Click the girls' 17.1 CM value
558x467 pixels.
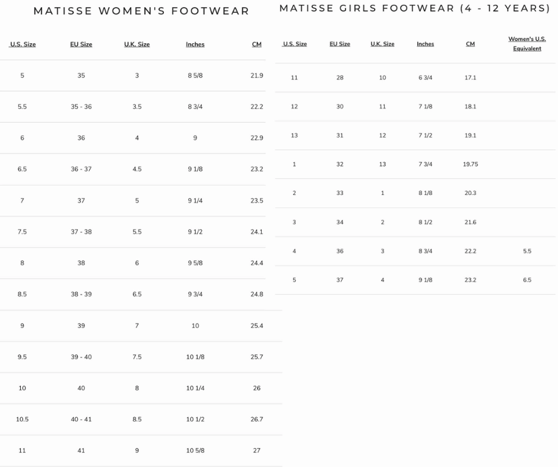pos(470,78)
